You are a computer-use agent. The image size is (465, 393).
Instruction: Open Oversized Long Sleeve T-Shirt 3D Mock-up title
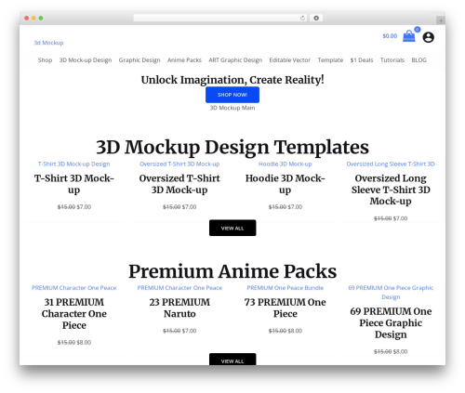click(x=391, y=190)
